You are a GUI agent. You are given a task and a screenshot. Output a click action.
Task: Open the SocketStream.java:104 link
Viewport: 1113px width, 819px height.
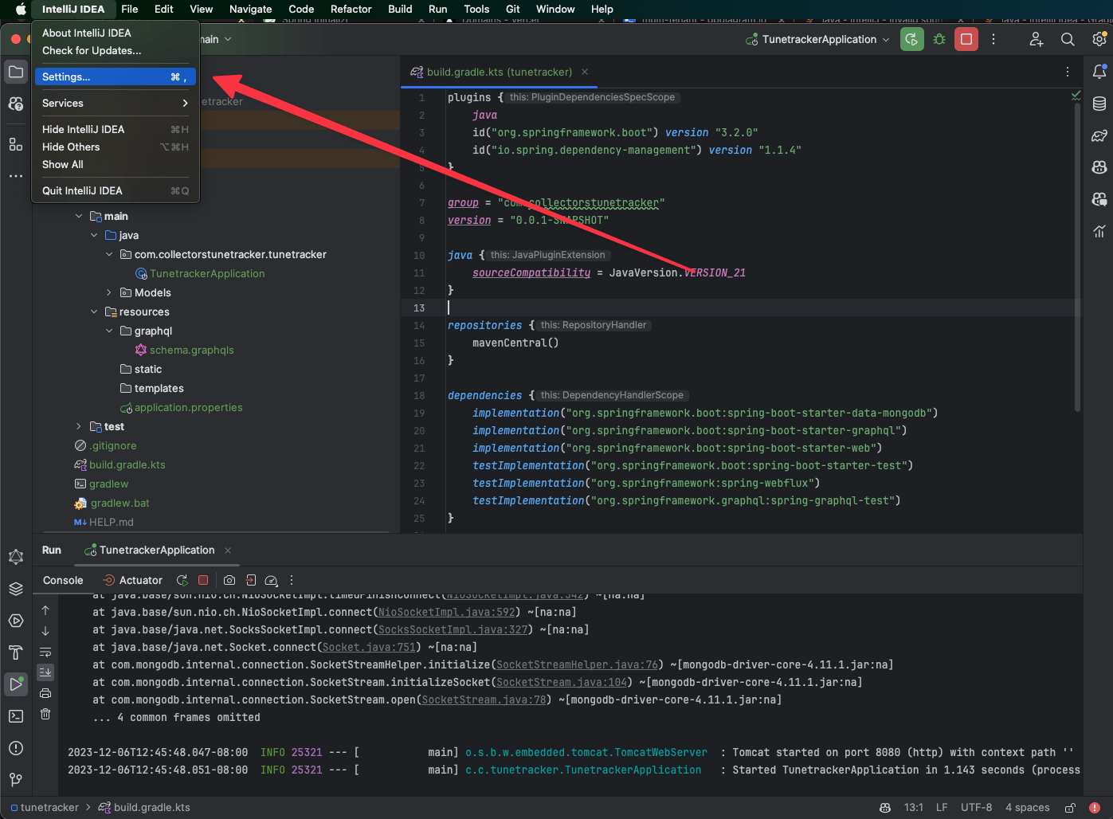tap(562, 682)
